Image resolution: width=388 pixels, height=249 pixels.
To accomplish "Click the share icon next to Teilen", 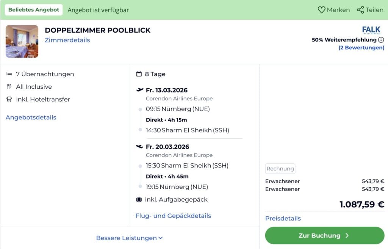I will [x=360, y=10].
